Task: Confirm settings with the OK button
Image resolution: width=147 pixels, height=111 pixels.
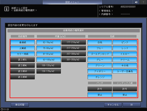Action: point(132,105)
